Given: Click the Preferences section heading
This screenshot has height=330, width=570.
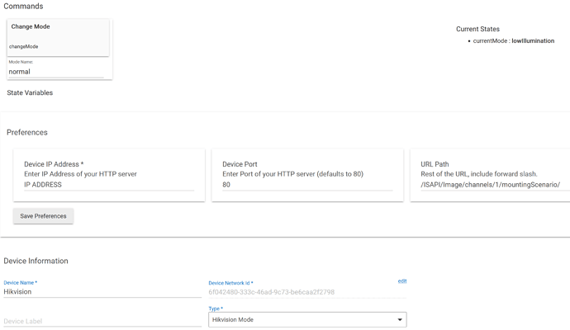Looking at the screenshot, I should pyautogui.click(x=27, y=132).
